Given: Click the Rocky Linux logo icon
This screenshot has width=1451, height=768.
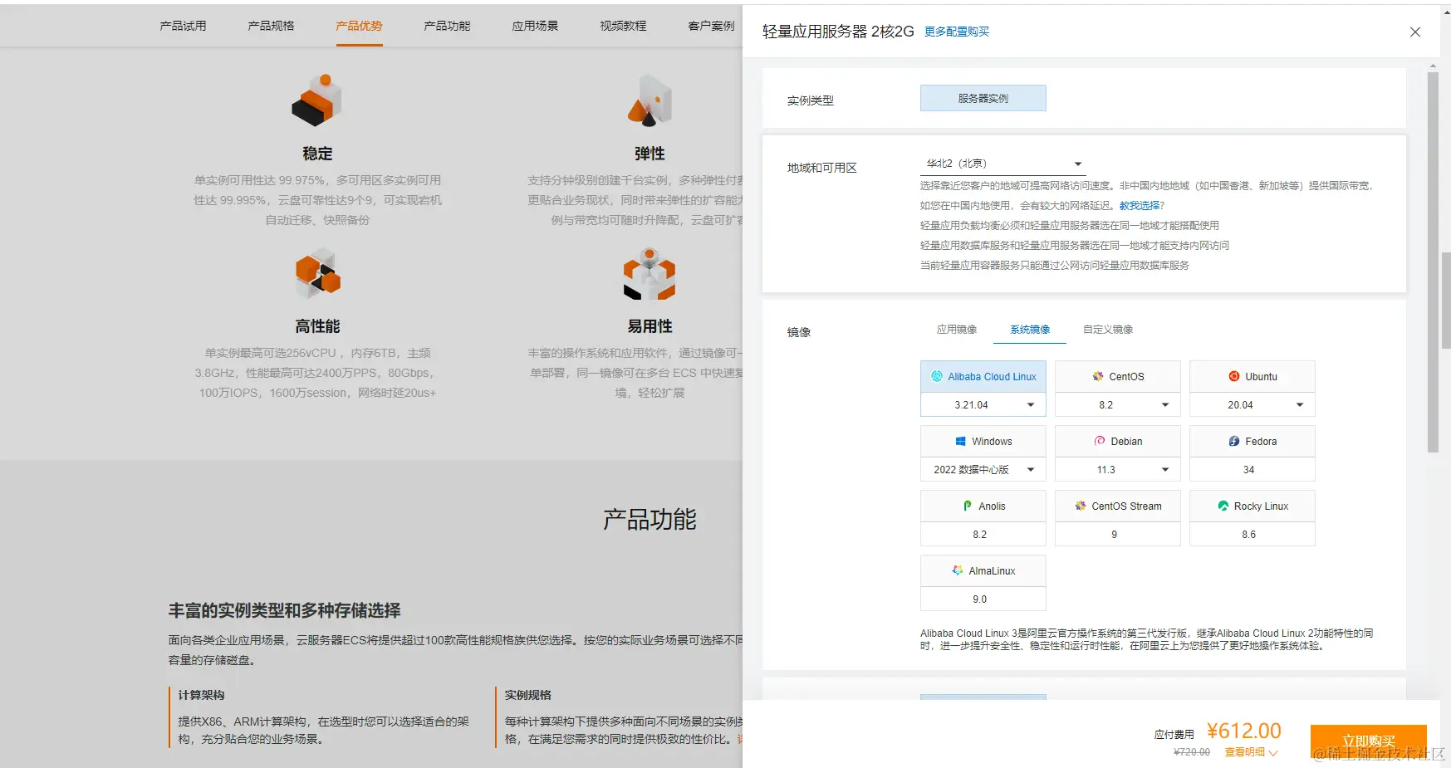Looking at the screenshot, I should click(x=1223, y=506).
